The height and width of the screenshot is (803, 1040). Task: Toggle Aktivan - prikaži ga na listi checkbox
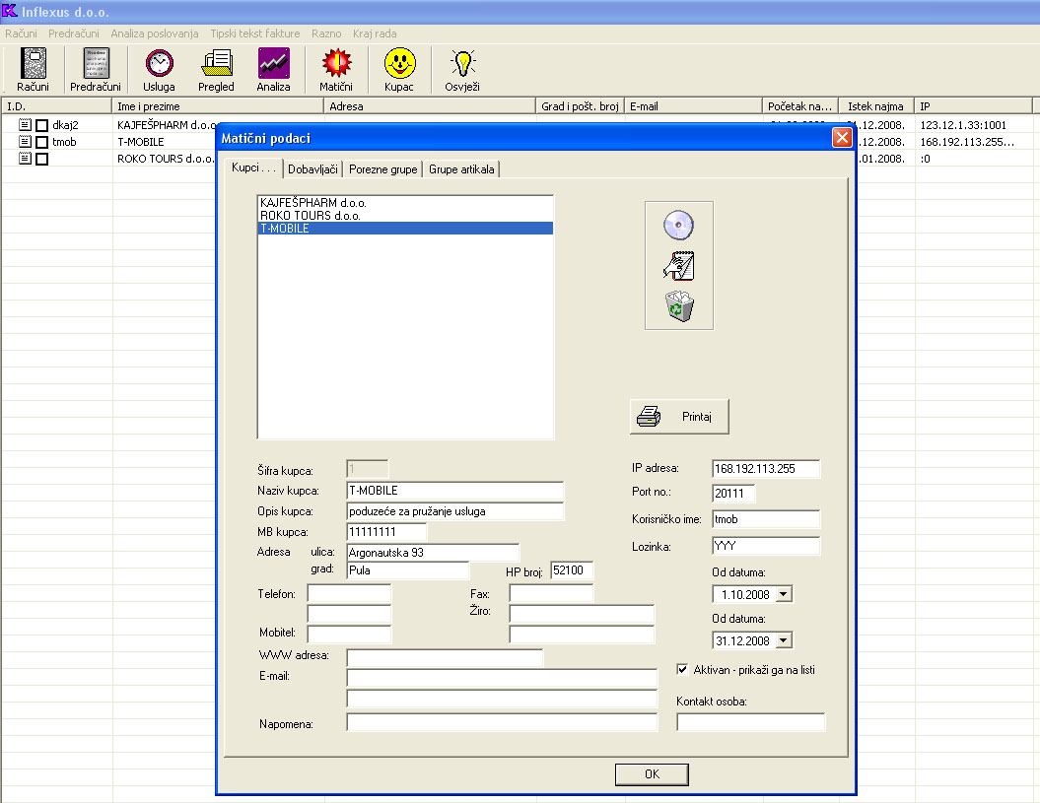click(682, 669)
